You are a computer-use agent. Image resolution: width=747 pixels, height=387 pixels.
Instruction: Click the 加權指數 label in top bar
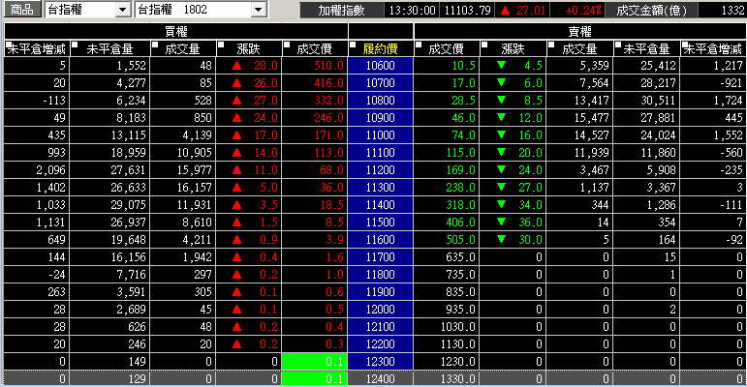pyautogui.click(x=342, y=11)
